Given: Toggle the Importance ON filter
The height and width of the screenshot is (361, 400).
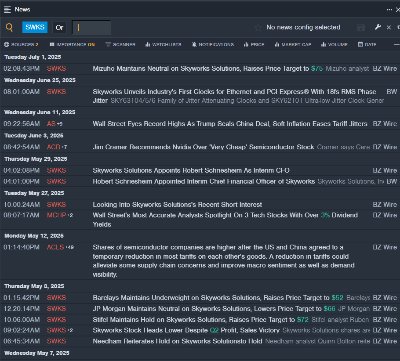Looking at the screenshot, I should tap(72, 44).
